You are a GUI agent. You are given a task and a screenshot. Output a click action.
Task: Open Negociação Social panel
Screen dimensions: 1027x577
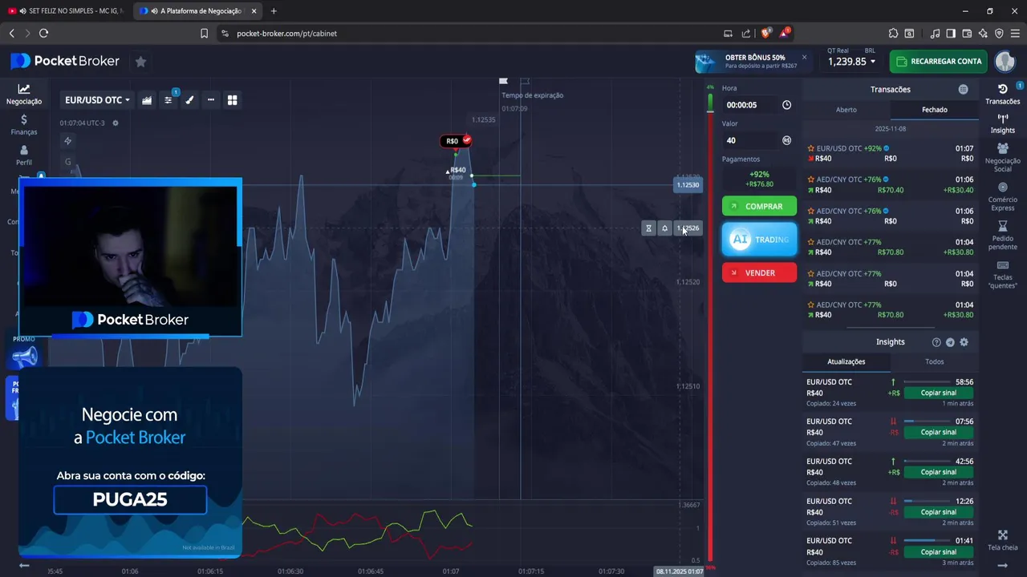point(1003,157)
